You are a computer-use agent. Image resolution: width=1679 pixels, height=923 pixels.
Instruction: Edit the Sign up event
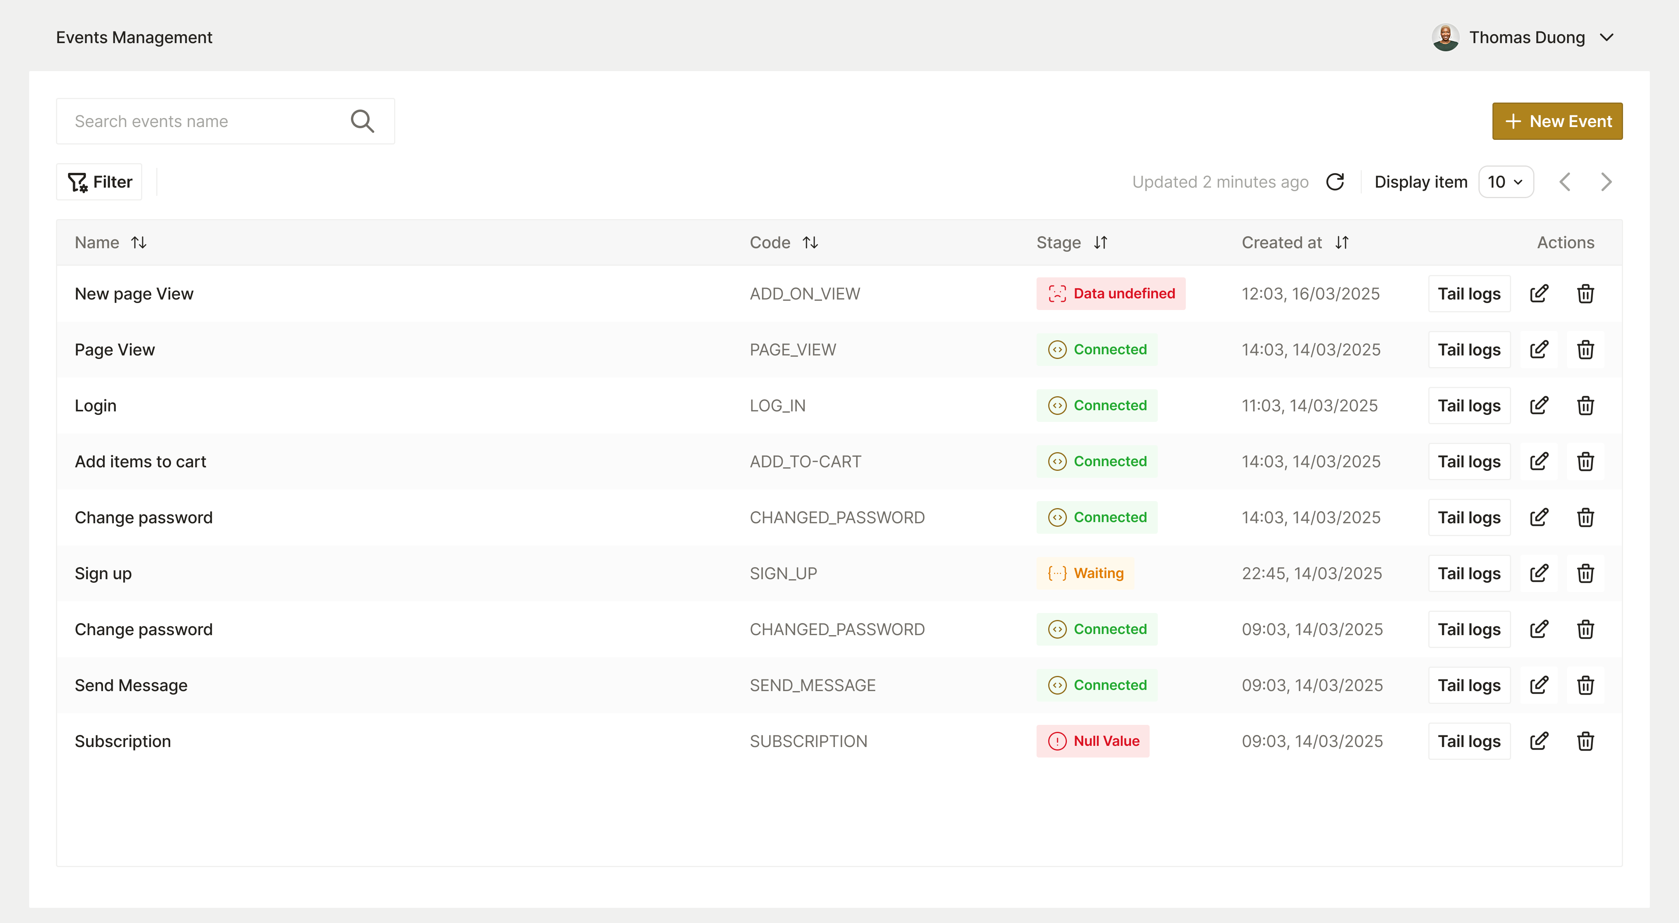(x=1539, y=573)
